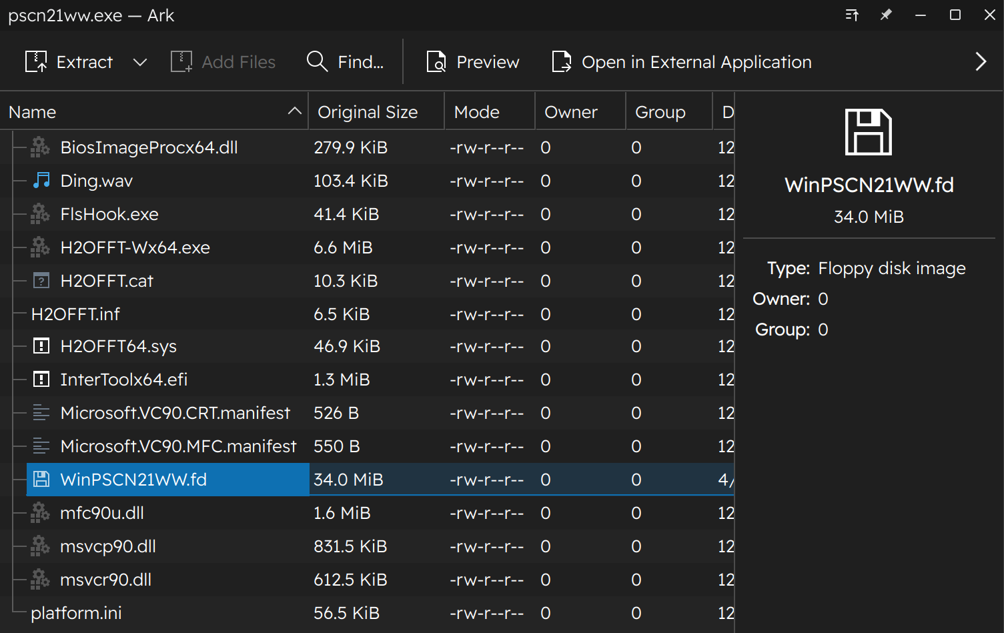Click the pin window icon

point(886,15)
